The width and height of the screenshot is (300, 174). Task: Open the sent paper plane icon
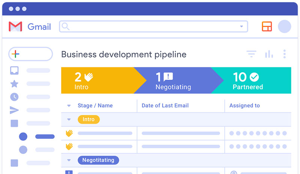click(14, 110)
